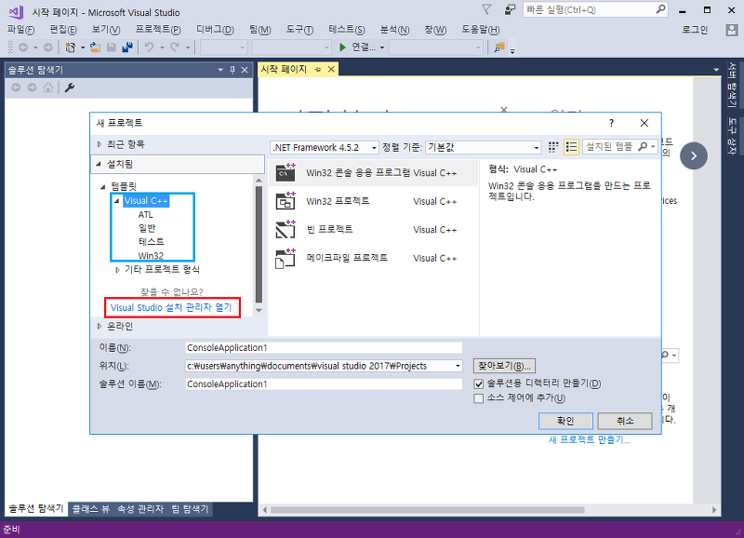The image size is (744, 538).
Task: Select Win32 tree item under Visual C++
Action: [151, 255]
